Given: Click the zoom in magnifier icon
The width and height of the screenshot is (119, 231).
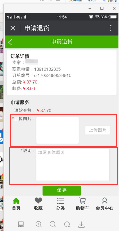Looking at the screenshot, I should (x=39, y=224).
